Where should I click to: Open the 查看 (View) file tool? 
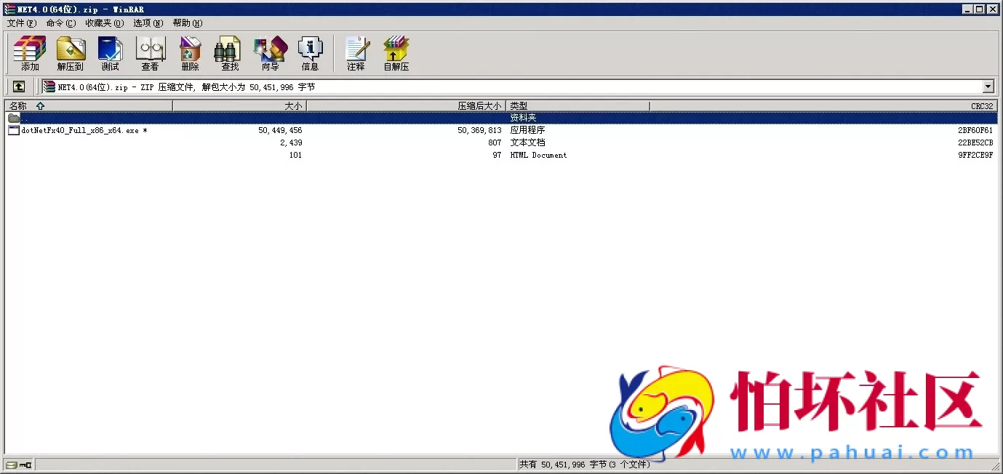pos(150,53)
